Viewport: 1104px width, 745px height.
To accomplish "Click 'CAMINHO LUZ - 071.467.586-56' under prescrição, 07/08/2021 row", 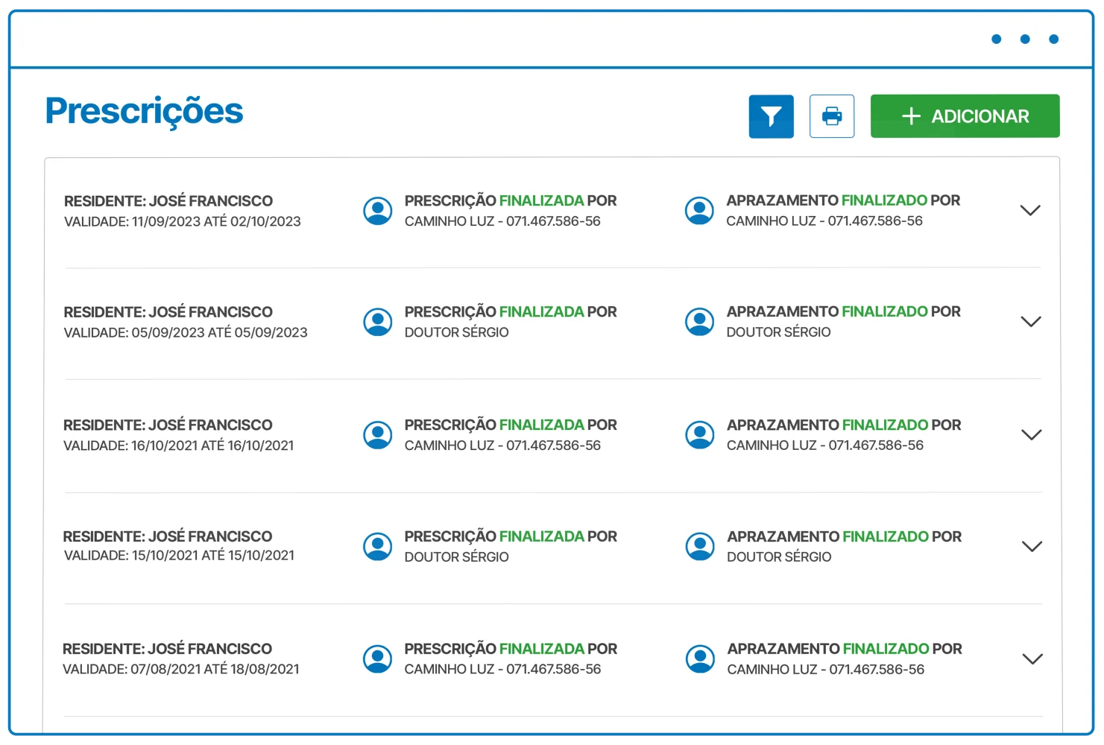I will coord(502,669).
